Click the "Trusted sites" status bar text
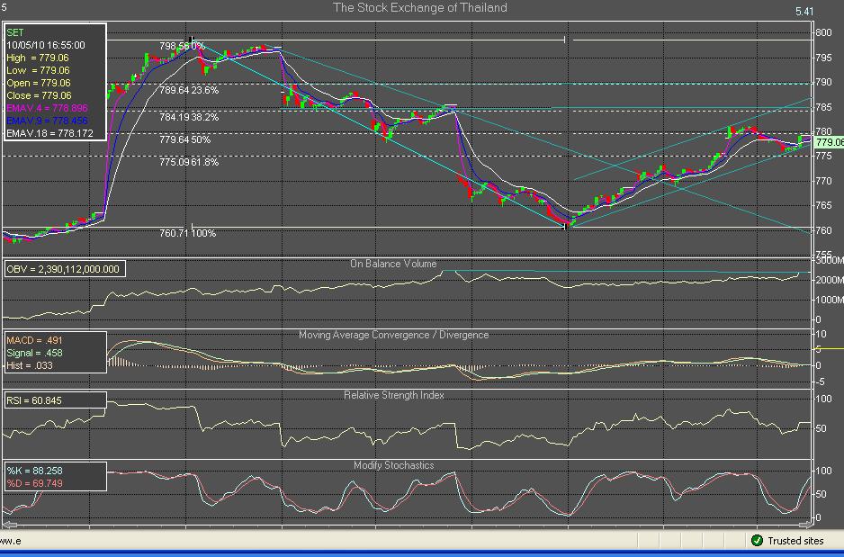 point(795,541)
